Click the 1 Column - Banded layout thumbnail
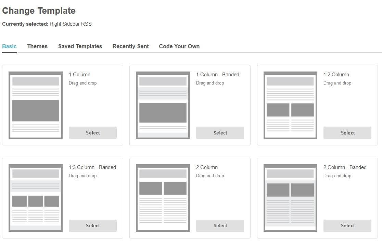This screenshot has width=382, height=245. click(x=163, y=105)
